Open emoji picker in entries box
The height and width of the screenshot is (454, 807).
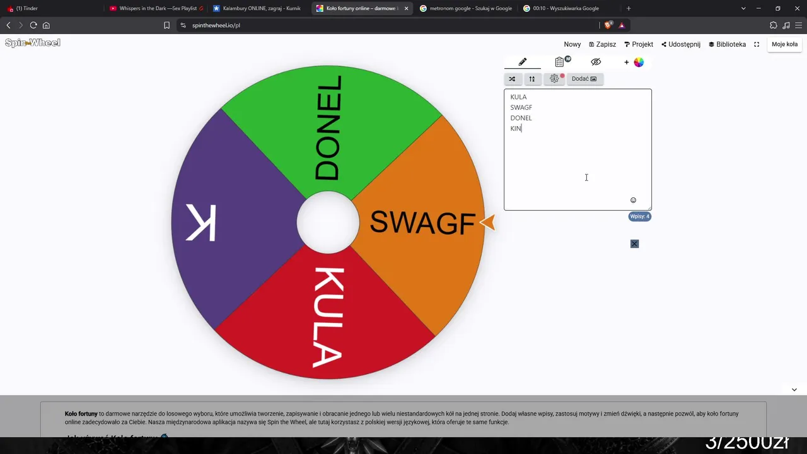coord(633,201)
